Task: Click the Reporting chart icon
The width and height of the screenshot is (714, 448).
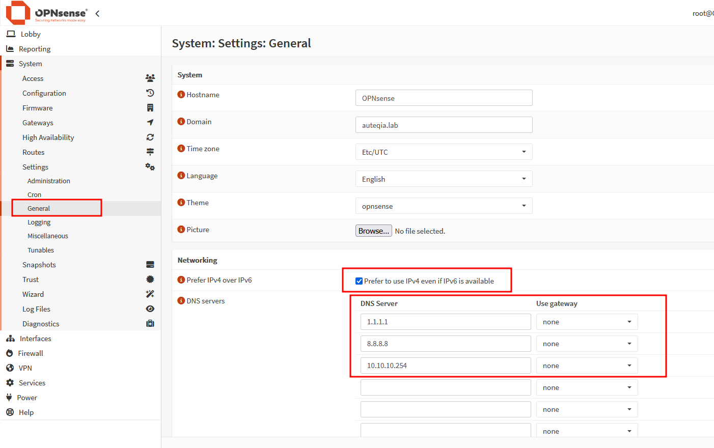Action: point(10,49)
